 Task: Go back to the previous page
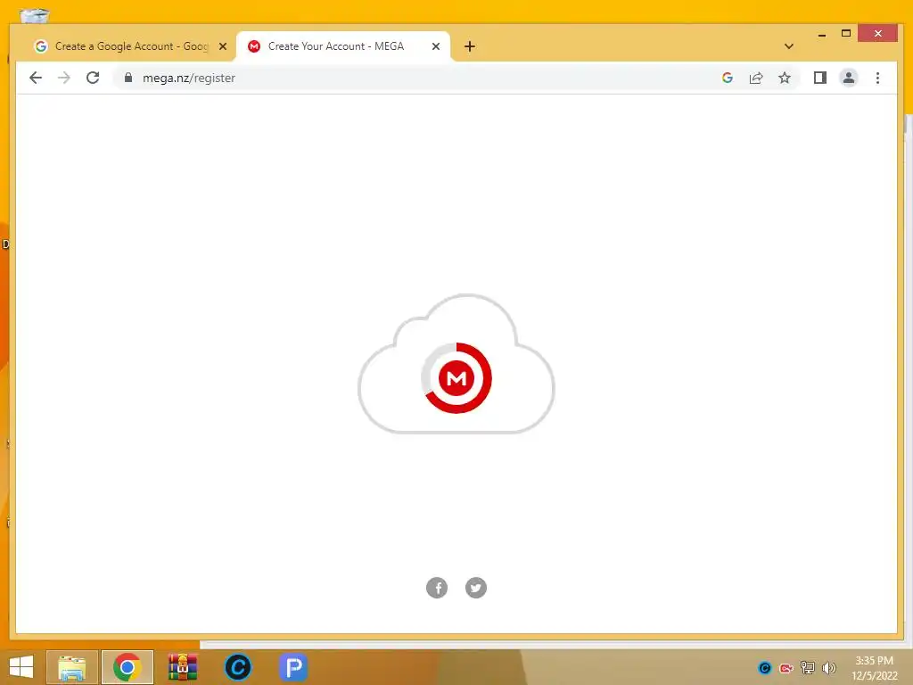(36, 78)
